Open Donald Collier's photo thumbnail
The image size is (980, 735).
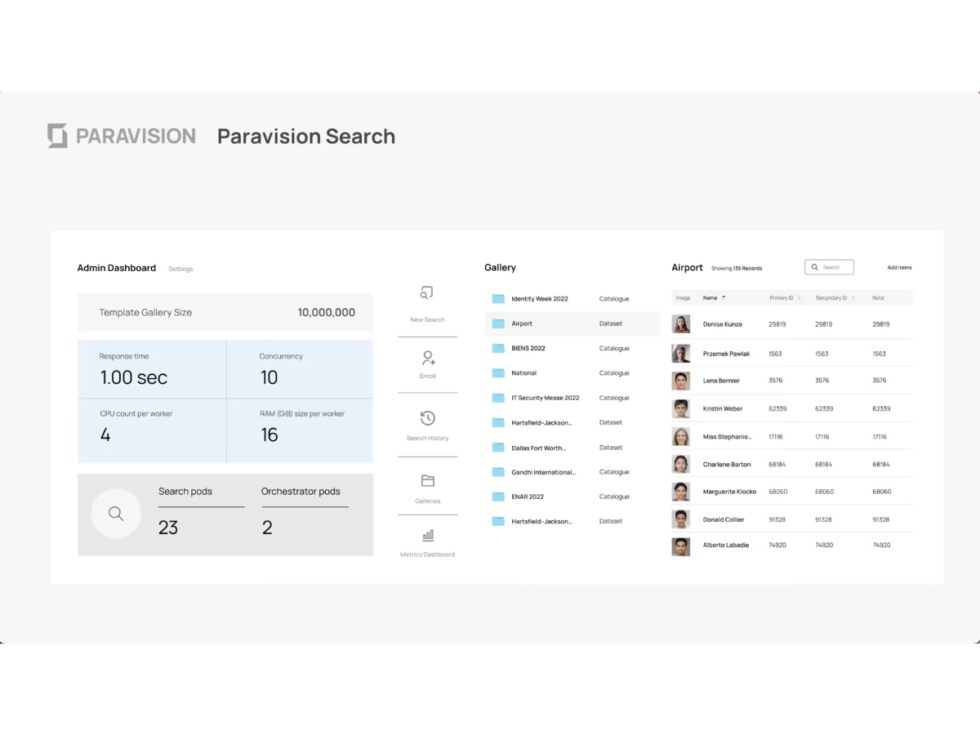(x=681, y=519)
